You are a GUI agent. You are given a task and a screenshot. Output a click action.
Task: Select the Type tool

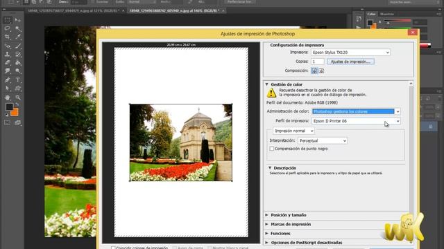18,80
